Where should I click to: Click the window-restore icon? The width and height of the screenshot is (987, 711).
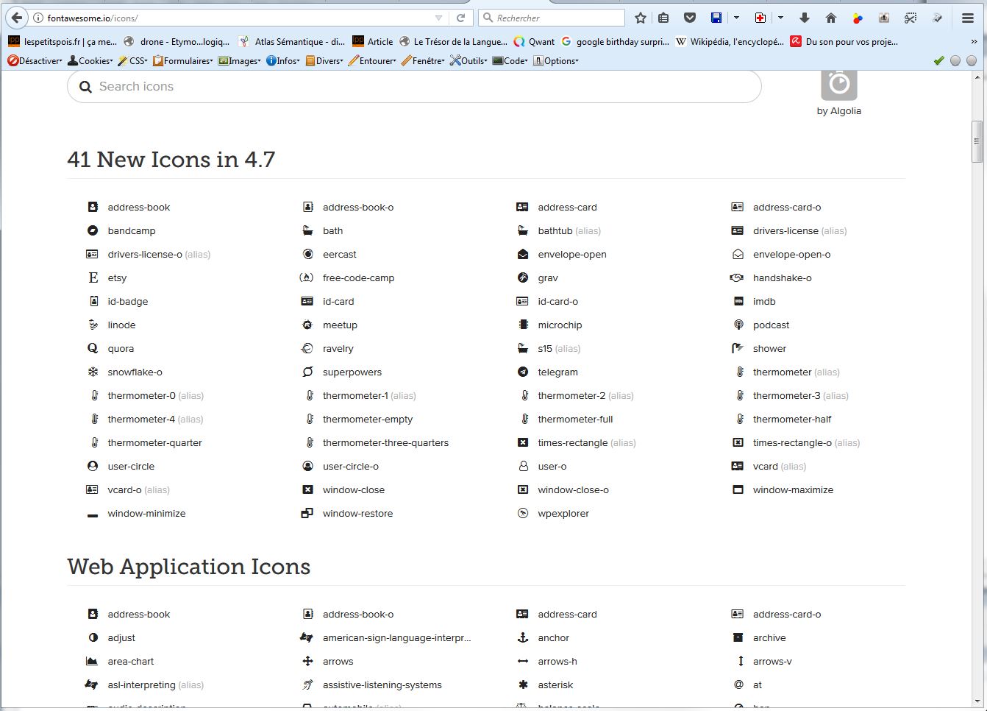click(x=357, y=513)
